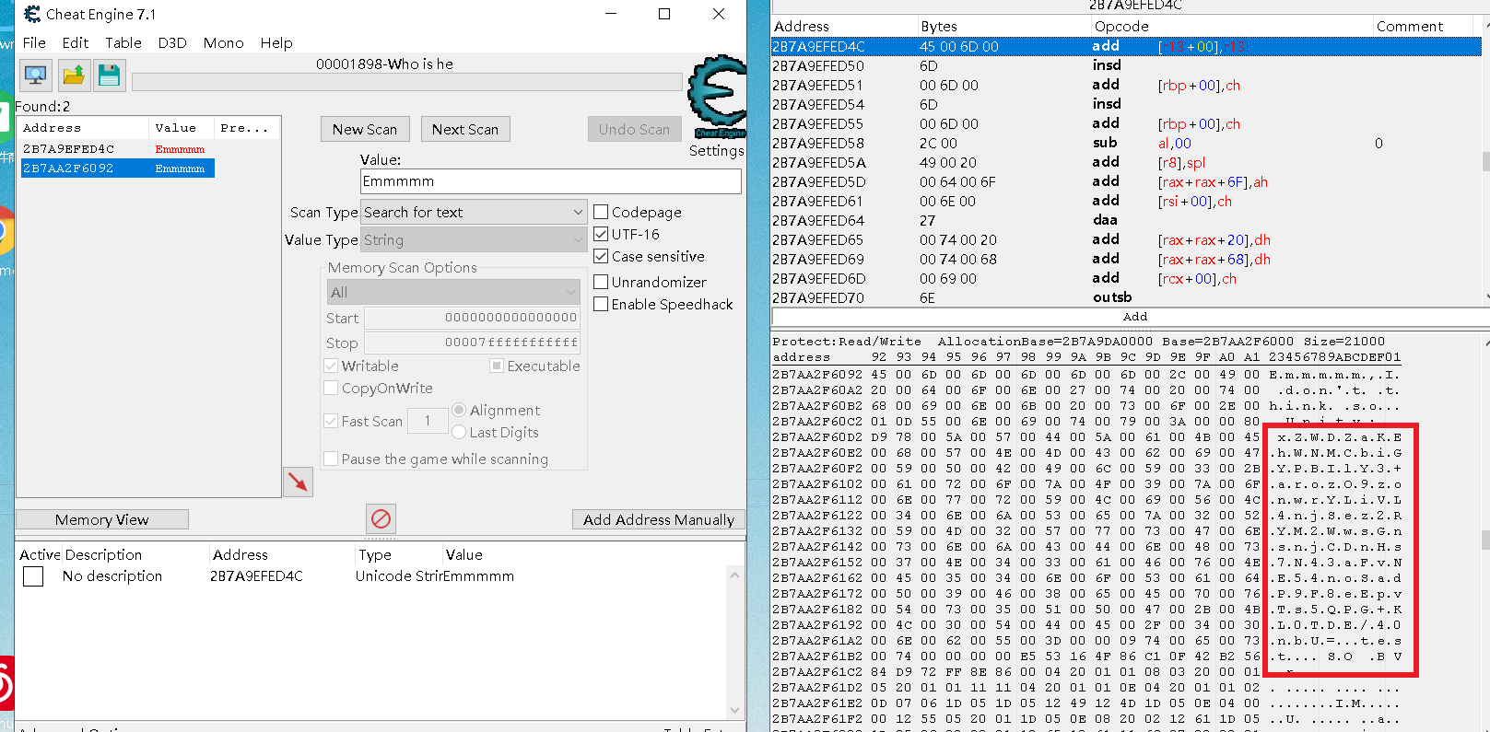Toggle Case sensitive checkbox
Viewport: 1490px width, 732px height.
[x=601, y=256]
